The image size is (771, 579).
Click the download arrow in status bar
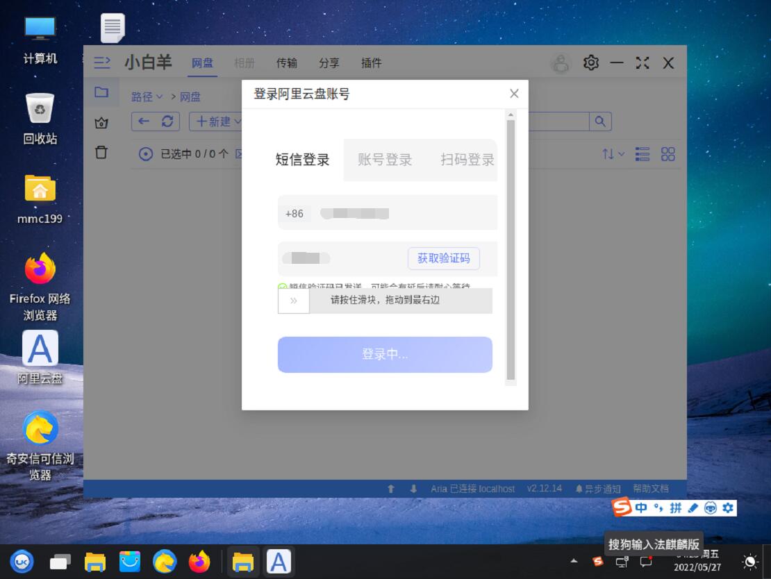[413, 489]
